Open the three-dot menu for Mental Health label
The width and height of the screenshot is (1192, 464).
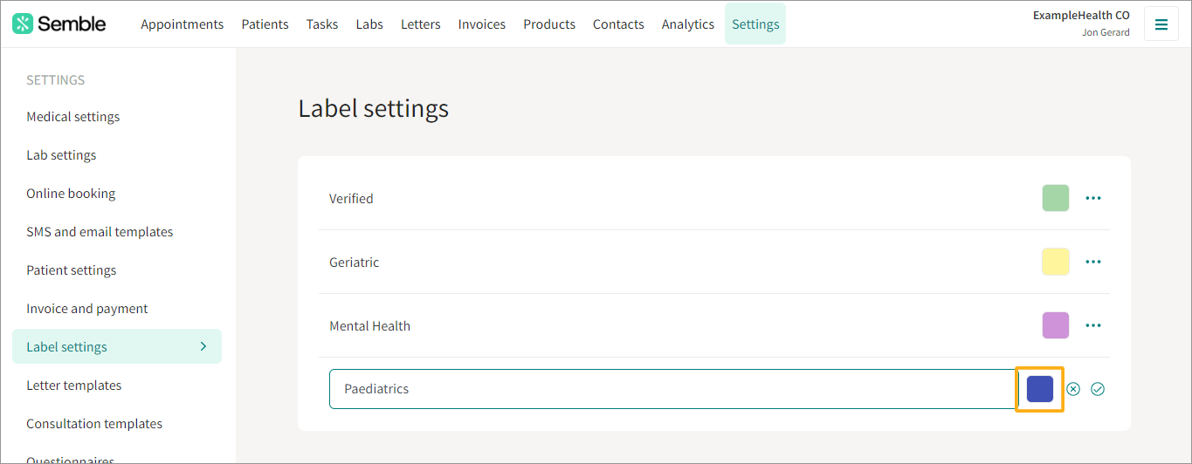click(1092, 325)
